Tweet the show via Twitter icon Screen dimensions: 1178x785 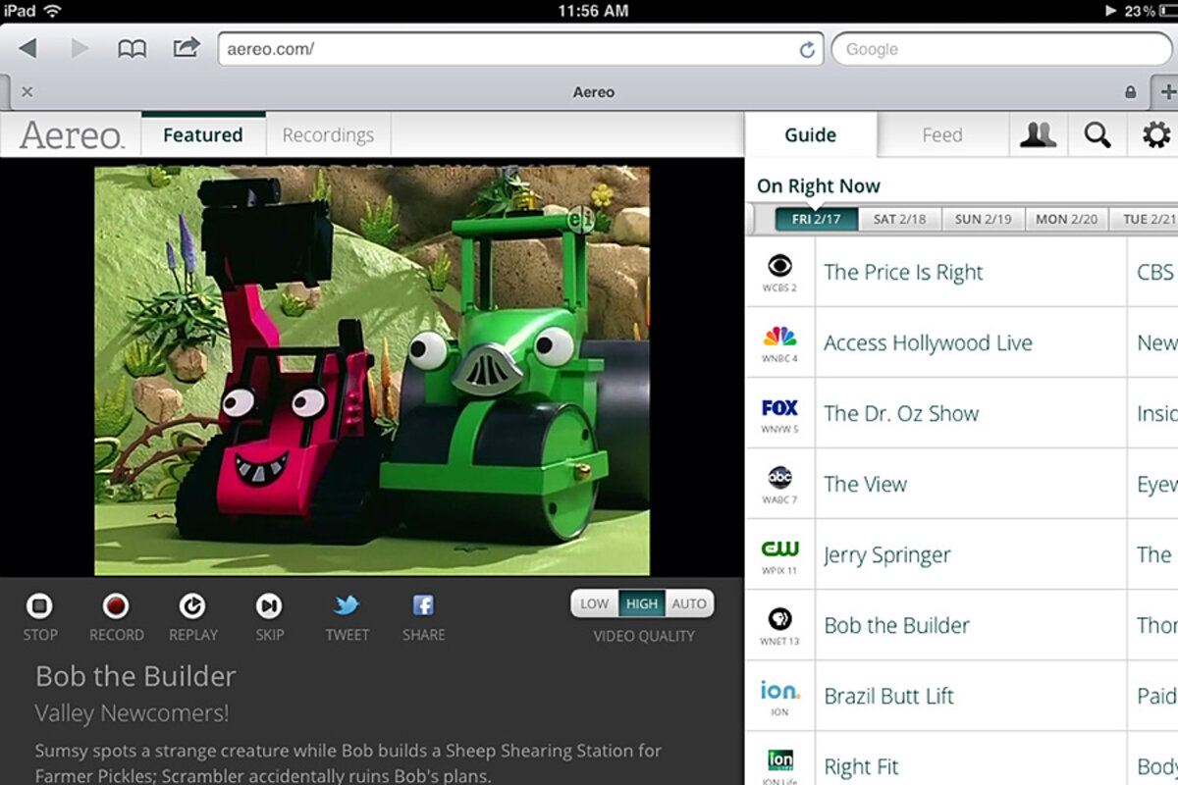[x=347, y=617]
